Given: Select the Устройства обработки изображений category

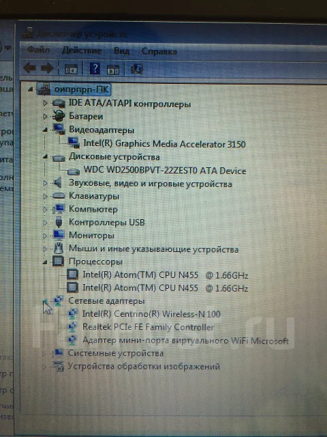Looking at the screenshot, I should pyautogui.click(x=144, y=366).
